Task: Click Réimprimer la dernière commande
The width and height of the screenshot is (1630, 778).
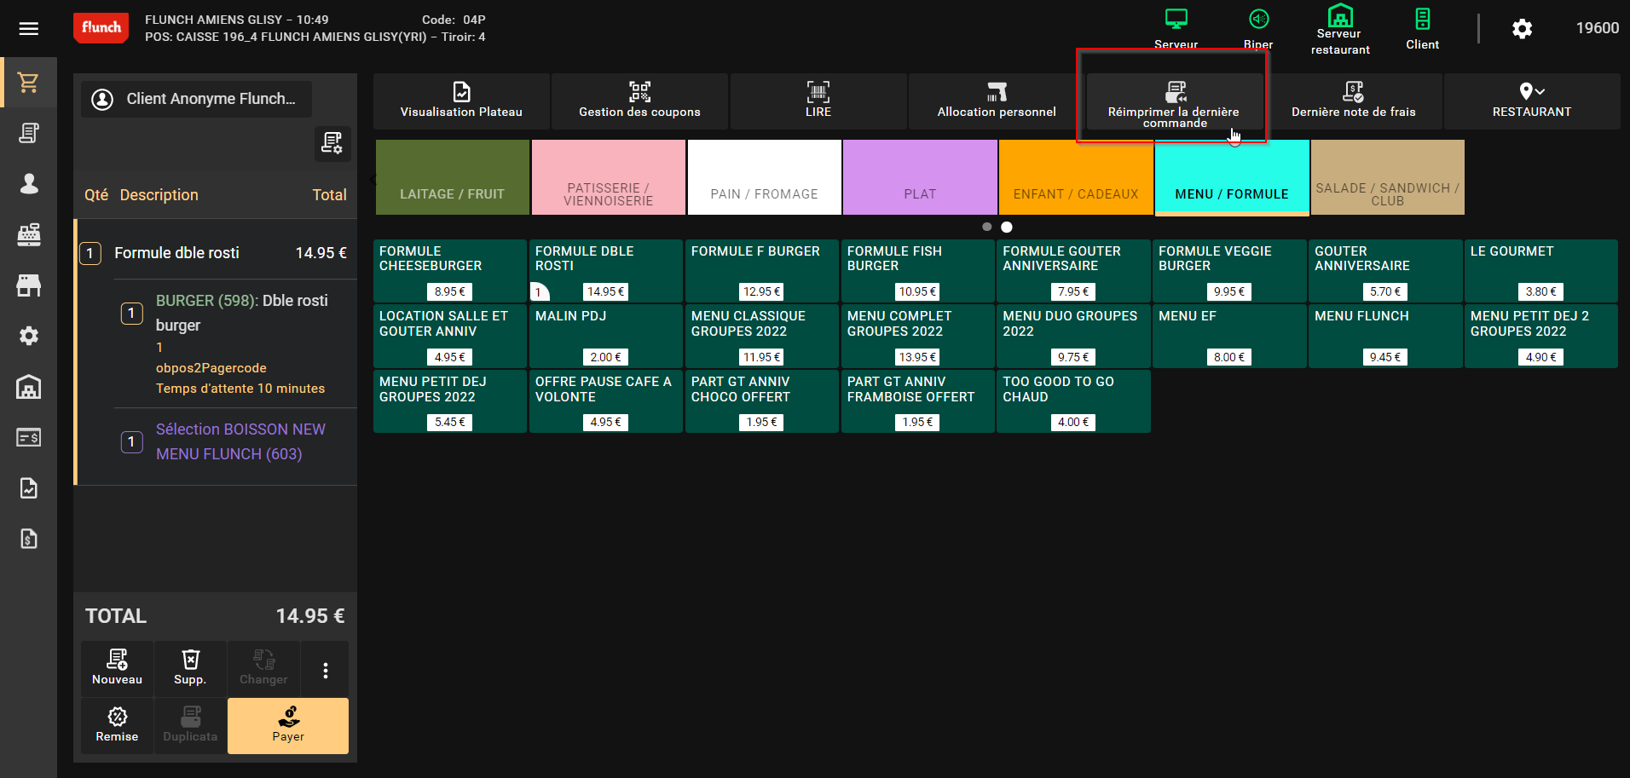Action: click(x=1174, y=101)
